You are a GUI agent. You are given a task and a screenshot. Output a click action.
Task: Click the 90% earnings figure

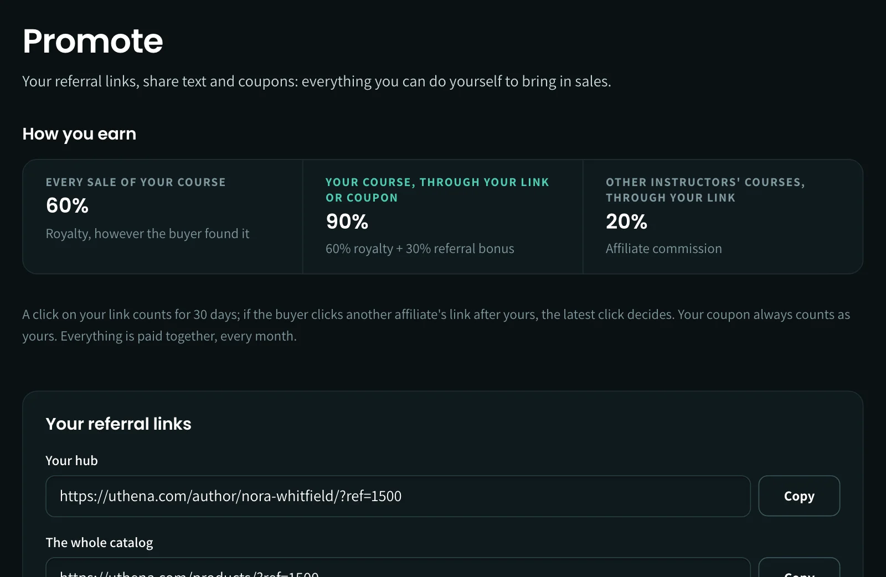point(347,221)
